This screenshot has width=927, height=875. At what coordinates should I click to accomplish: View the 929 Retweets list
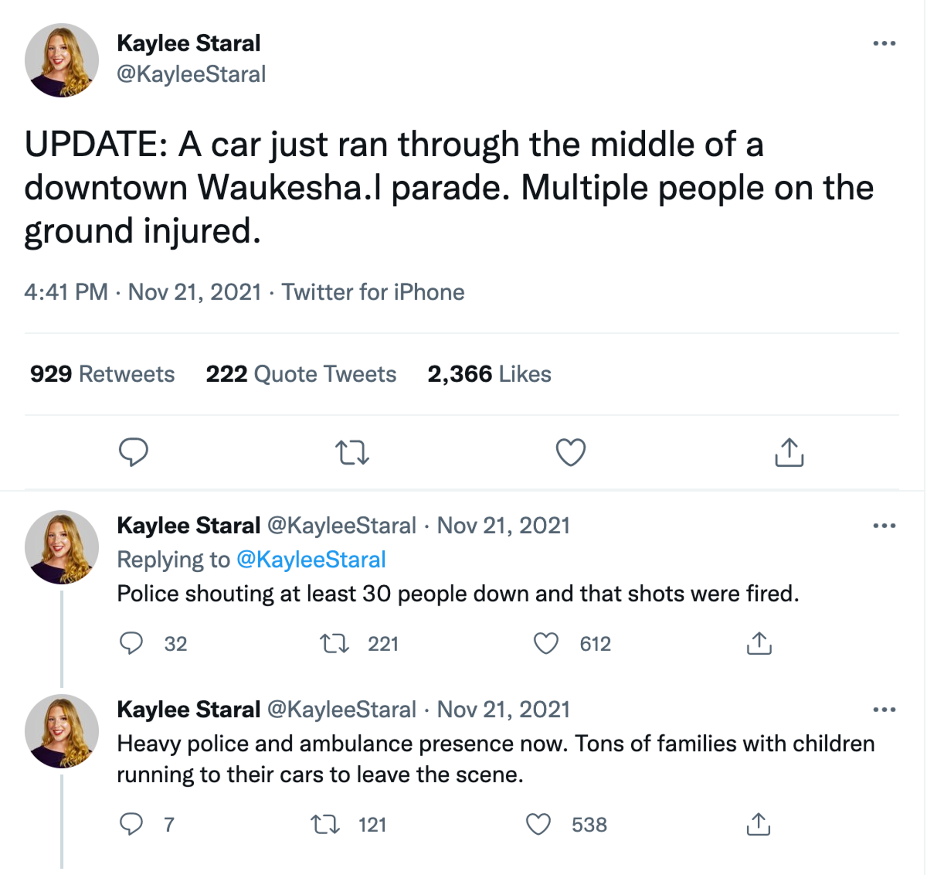(102, 374)
